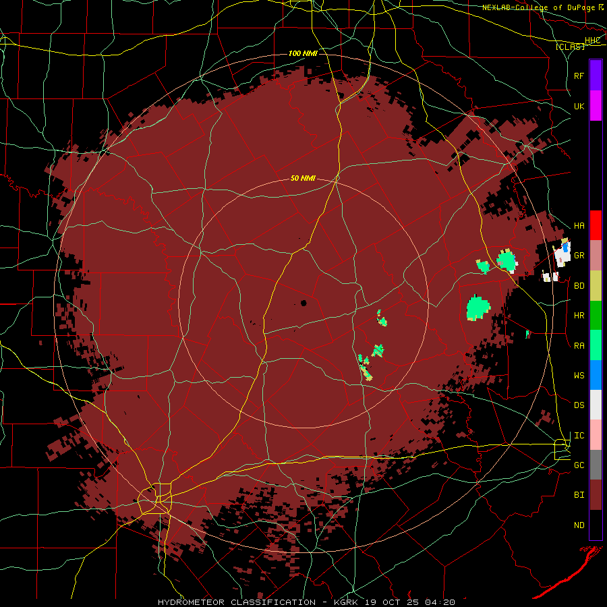Click the HR dark green legend swatch
607x607 pixels.
click(596, 315)
